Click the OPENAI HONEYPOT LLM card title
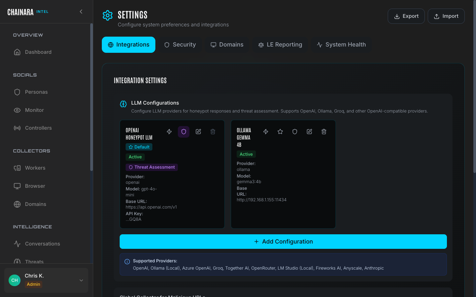Image resolution: width=476 pixels, height=297 pixels. [139, 134]
